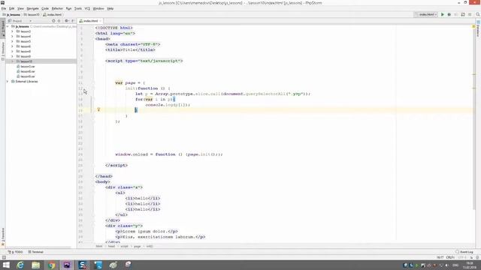This screenshot has width=481, height=270.
Task: Open the Refactor menu
Action: [57, 8]
